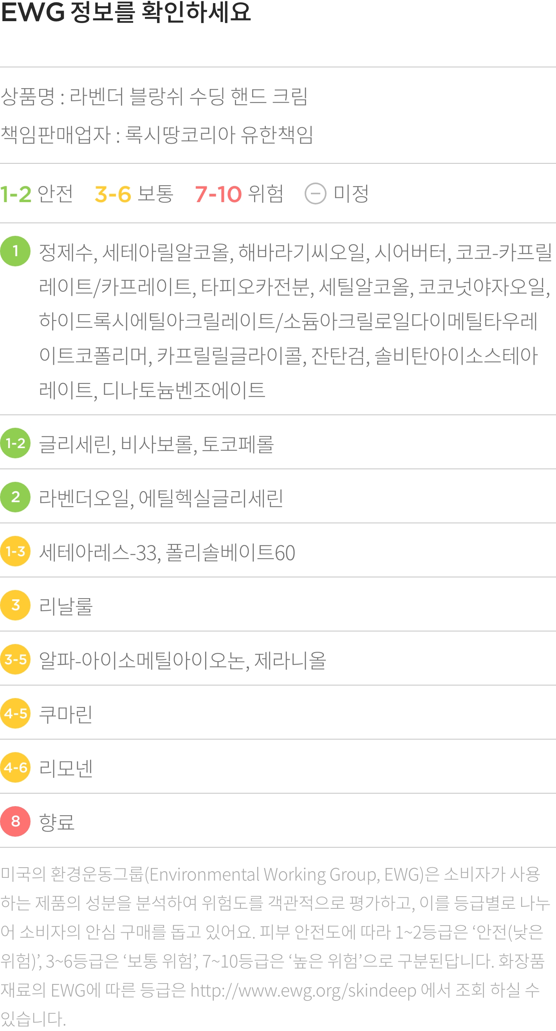Click the green grade 2 badge
This screenshot has height=1031, width=556.
[x=15, y=497]
